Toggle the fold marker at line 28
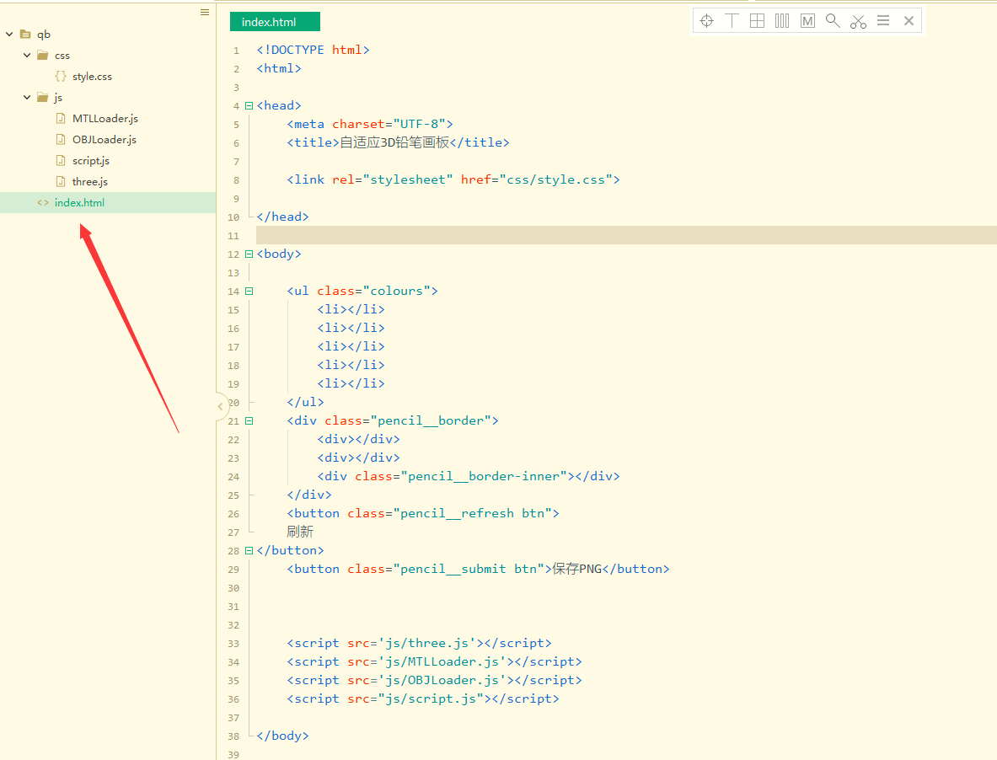This screenshot has width=997, height=760. click(x=249, y=551)
